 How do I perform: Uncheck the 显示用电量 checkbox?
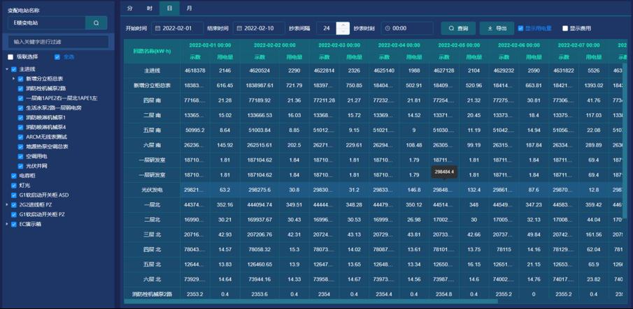pyautogui.click(x=520, y=29)
